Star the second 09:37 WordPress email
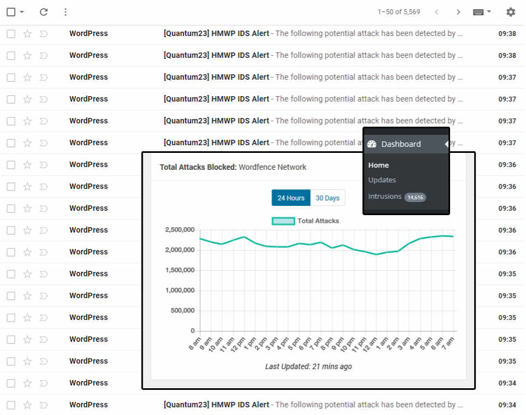 click(27, 99)
